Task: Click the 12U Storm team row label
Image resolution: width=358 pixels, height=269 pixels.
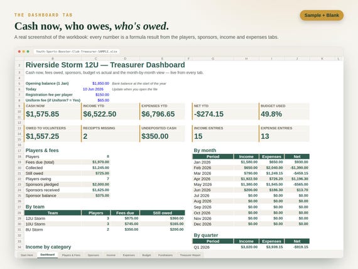Action: [35, 219]
